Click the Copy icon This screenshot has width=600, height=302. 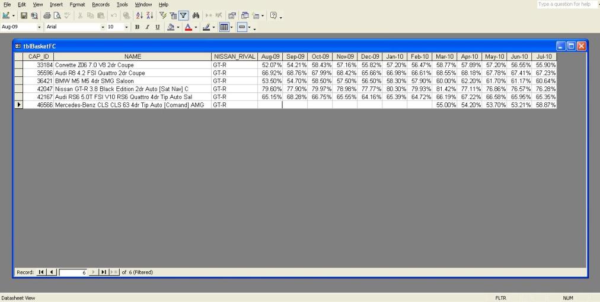point(90,15)
